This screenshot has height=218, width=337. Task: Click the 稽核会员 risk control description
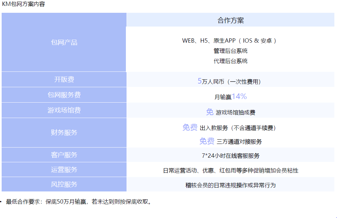[230, 185]
